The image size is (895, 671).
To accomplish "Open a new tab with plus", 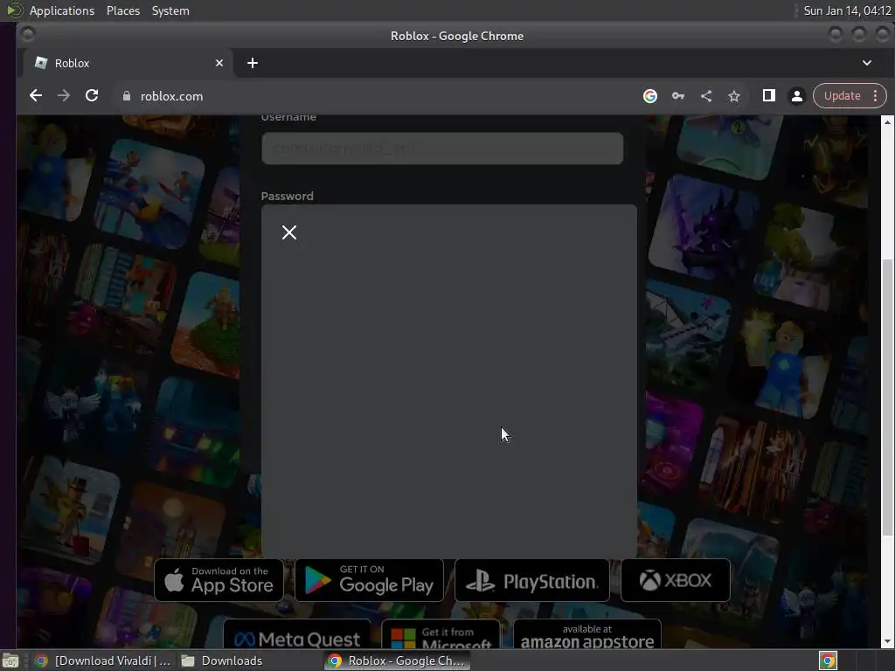I will click(x=253, y=63).
